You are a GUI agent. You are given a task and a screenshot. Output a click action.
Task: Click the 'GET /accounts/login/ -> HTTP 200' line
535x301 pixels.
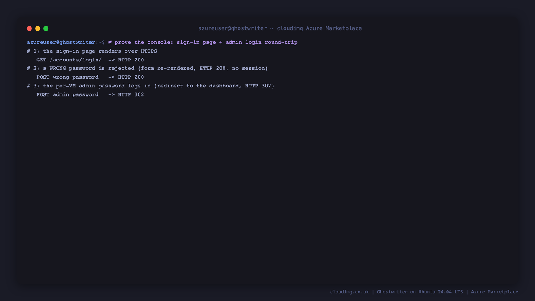click(x=90, y=60)
